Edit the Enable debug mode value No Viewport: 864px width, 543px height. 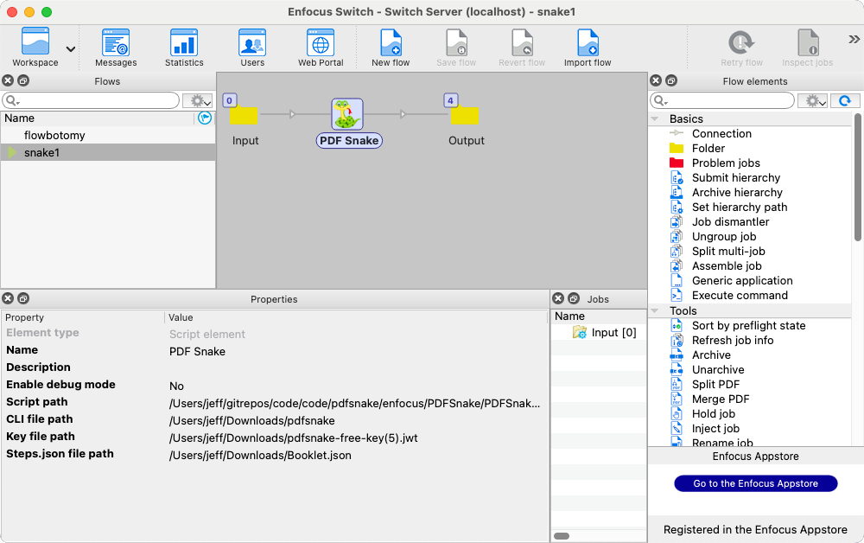pyautogui.click(x=176, y=386)
